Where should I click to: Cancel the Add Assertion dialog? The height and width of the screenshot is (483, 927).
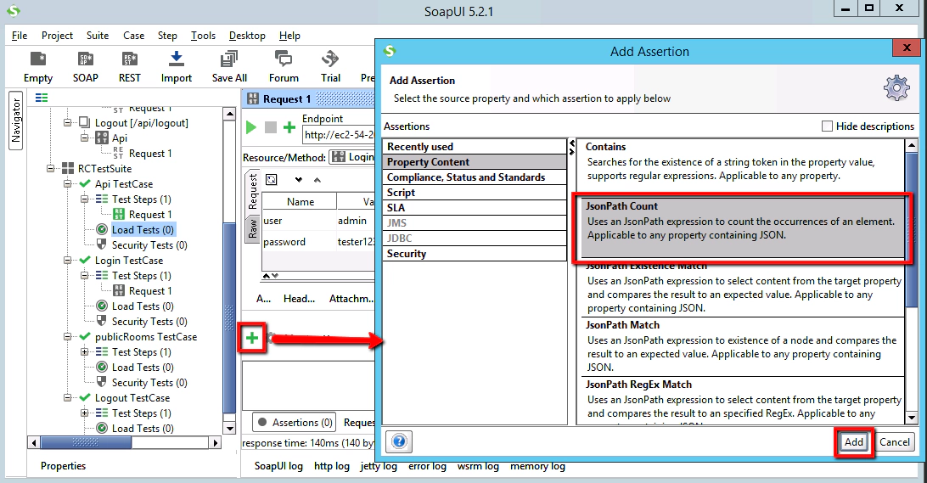point(895,441)
